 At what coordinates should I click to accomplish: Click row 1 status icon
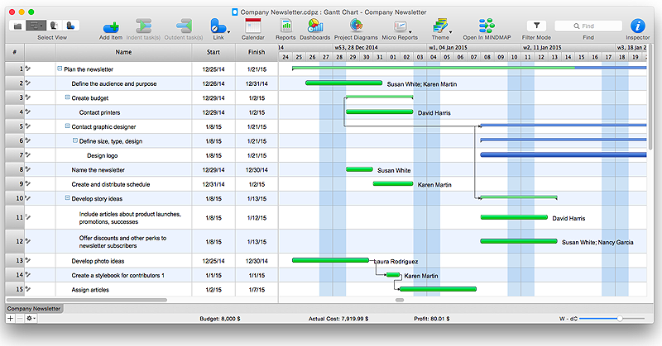pyautogui.click(x=28, y=69)
